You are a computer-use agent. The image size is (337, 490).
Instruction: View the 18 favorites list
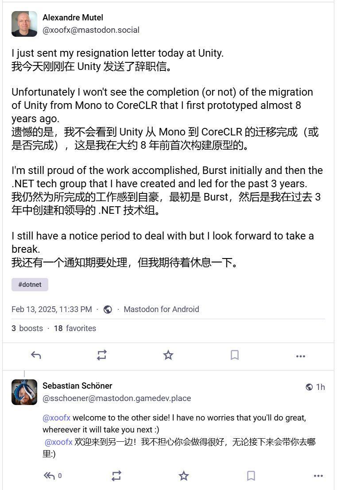point(75,328)
